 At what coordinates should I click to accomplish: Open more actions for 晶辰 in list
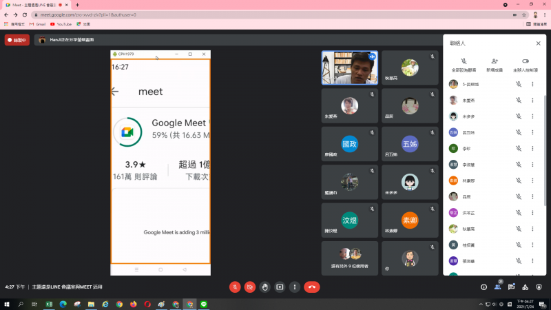pos(532,196)
